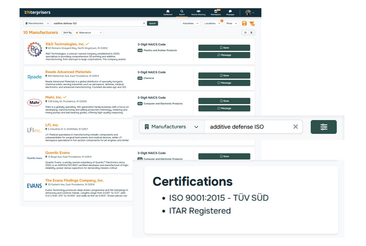Screen dimensions: 366x246
Task: Open The Evans Findings Company, Inc. link
Action: click(x=74, y=180)
